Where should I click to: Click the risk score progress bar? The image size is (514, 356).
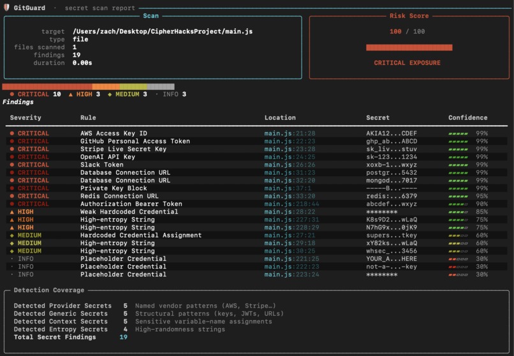[409, 48]
